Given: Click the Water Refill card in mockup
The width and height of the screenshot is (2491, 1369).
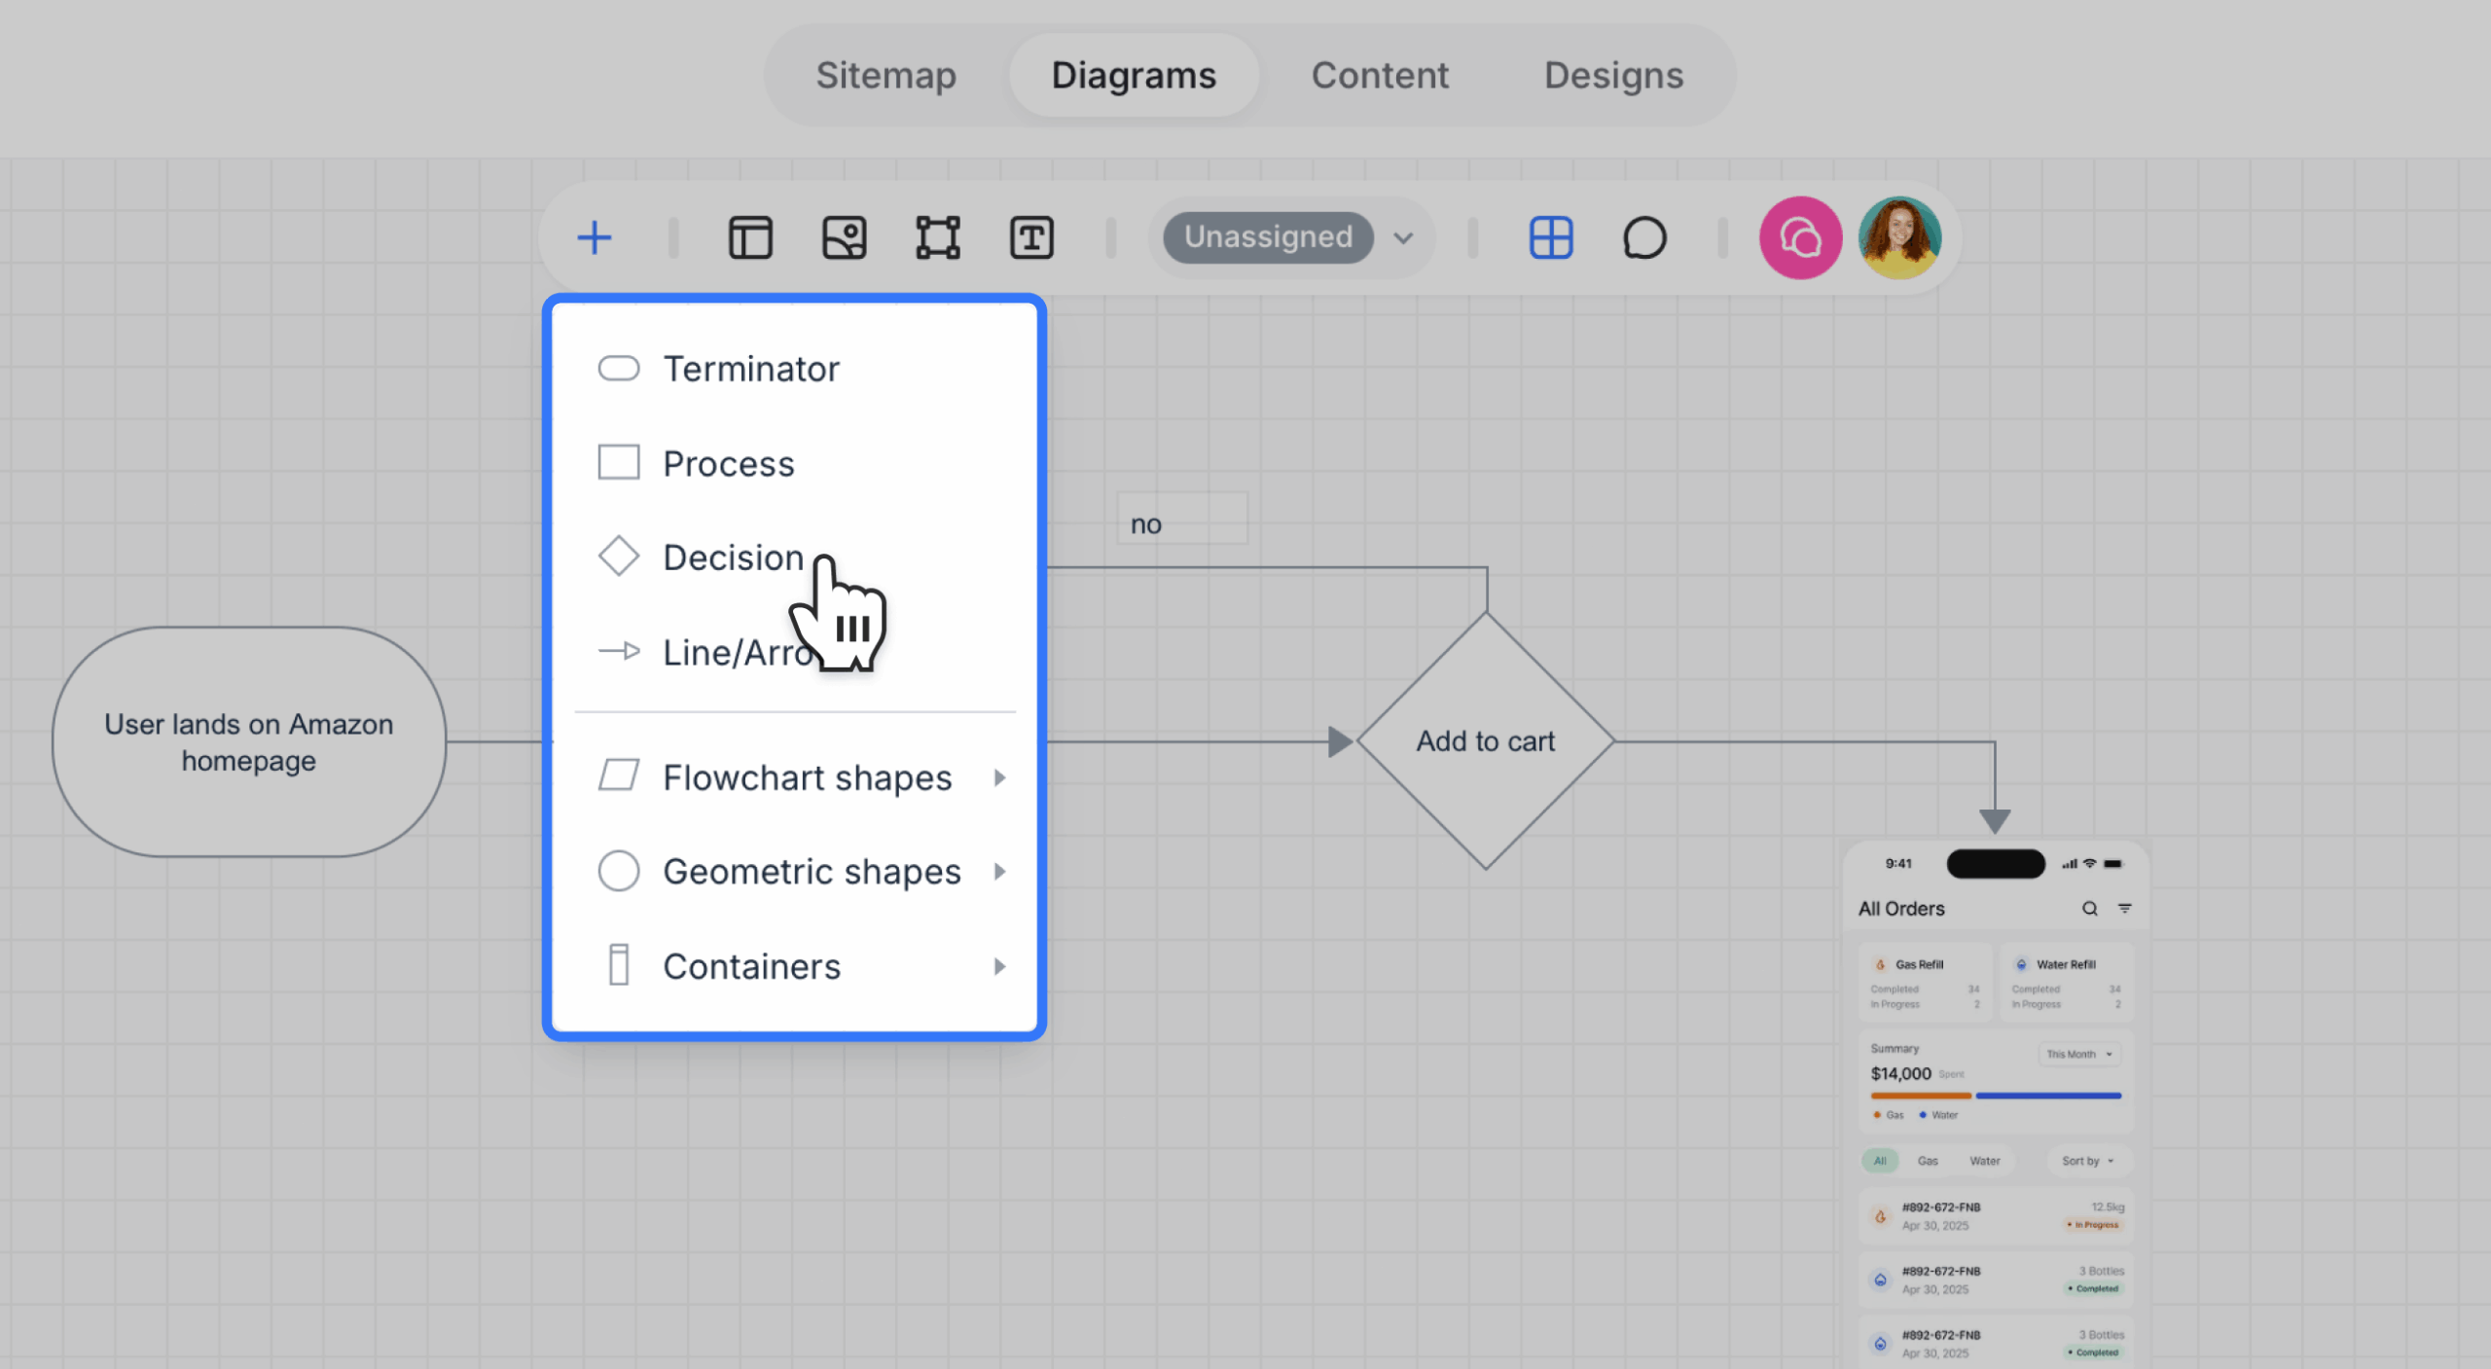Looking at the screenshot, I should [x=2067, y=984].
